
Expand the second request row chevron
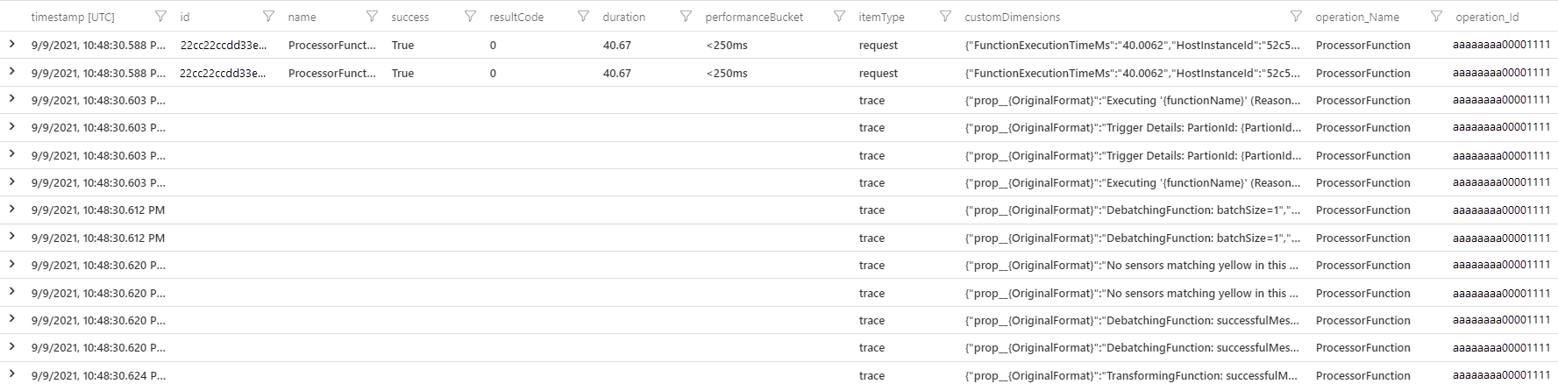coord(12,72)
